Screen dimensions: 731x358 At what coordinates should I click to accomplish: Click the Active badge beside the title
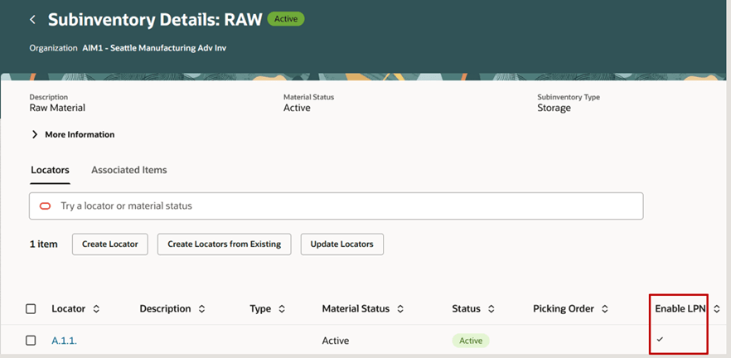coord(286,19)
